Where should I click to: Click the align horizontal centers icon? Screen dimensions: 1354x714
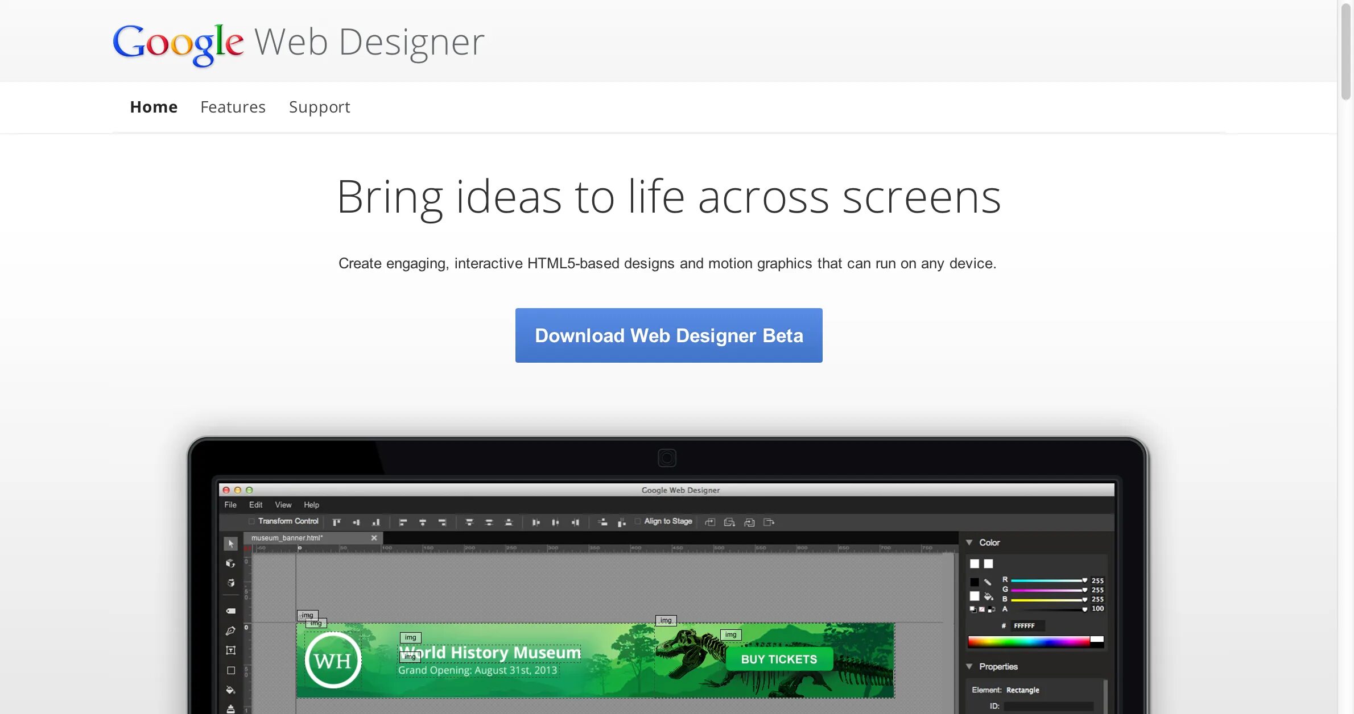point(423,522)
